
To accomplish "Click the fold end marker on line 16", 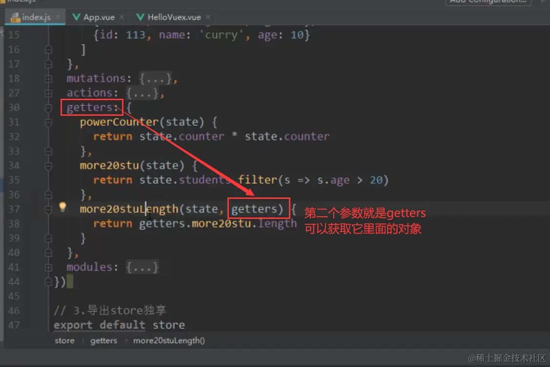I will tap(48, 49).
